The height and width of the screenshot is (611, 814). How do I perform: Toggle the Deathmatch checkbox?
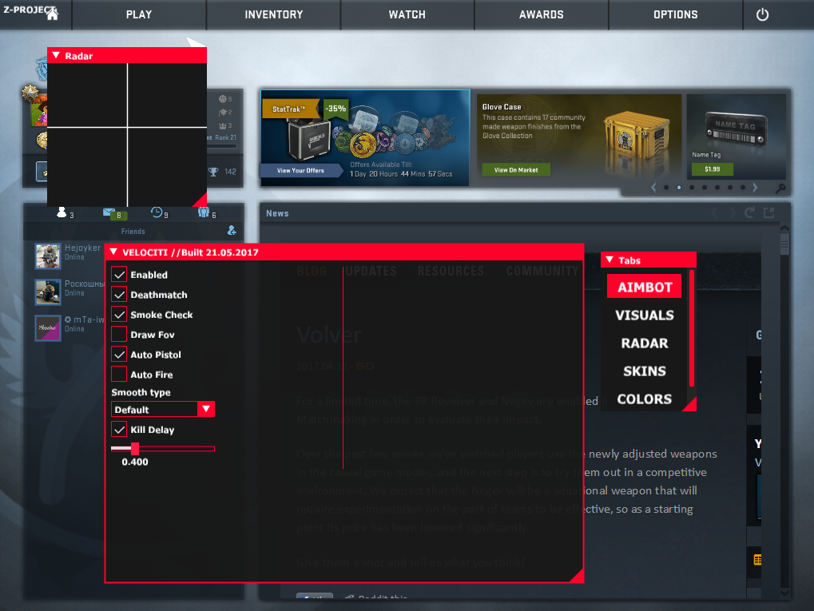coord(119,295)
